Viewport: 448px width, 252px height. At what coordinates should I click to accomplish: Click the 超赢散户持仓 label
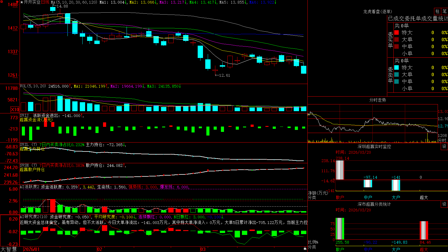point(32,170)
